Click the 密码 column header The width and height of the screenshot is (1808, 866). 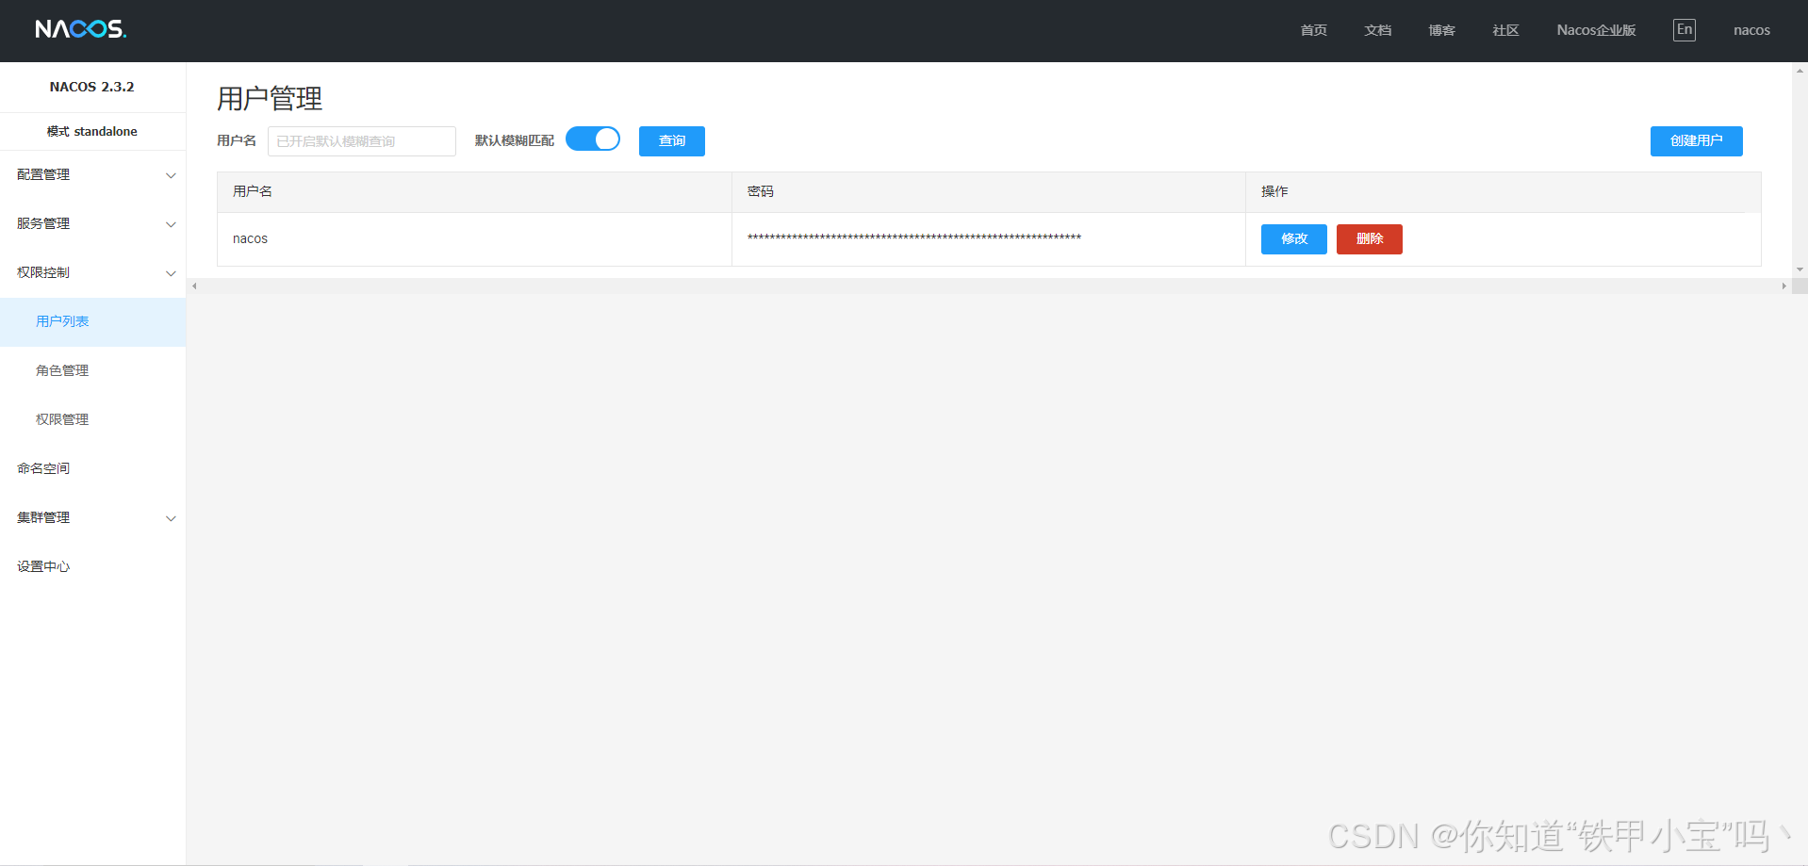(989, 192)
